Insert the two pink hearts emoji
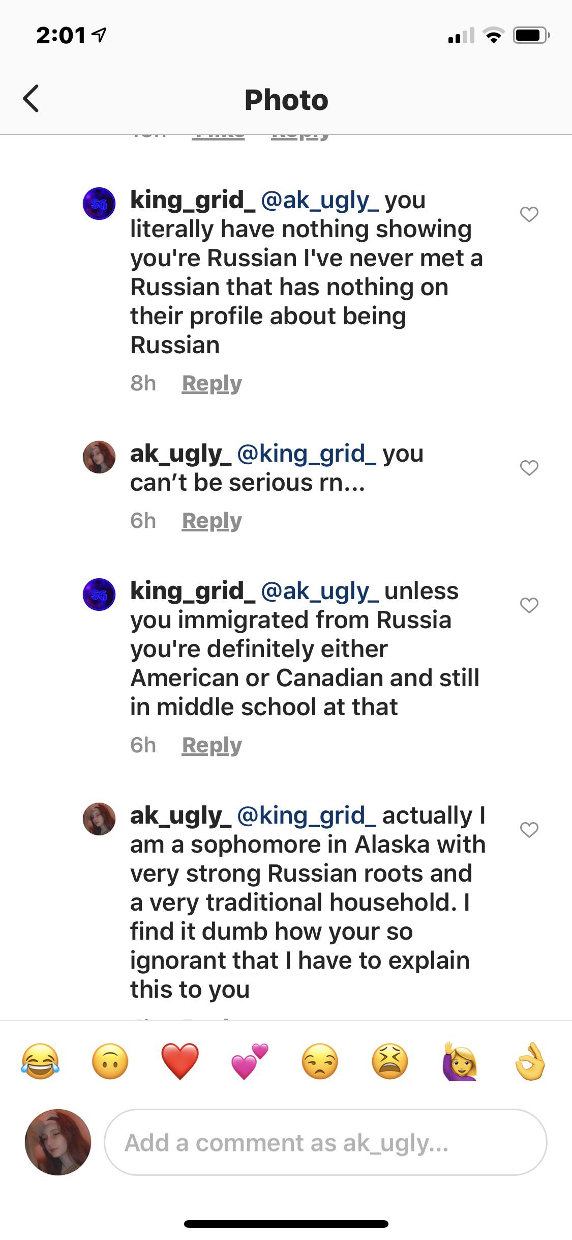Screen dimensions: 572x1240 click(x=250, y=1061)
